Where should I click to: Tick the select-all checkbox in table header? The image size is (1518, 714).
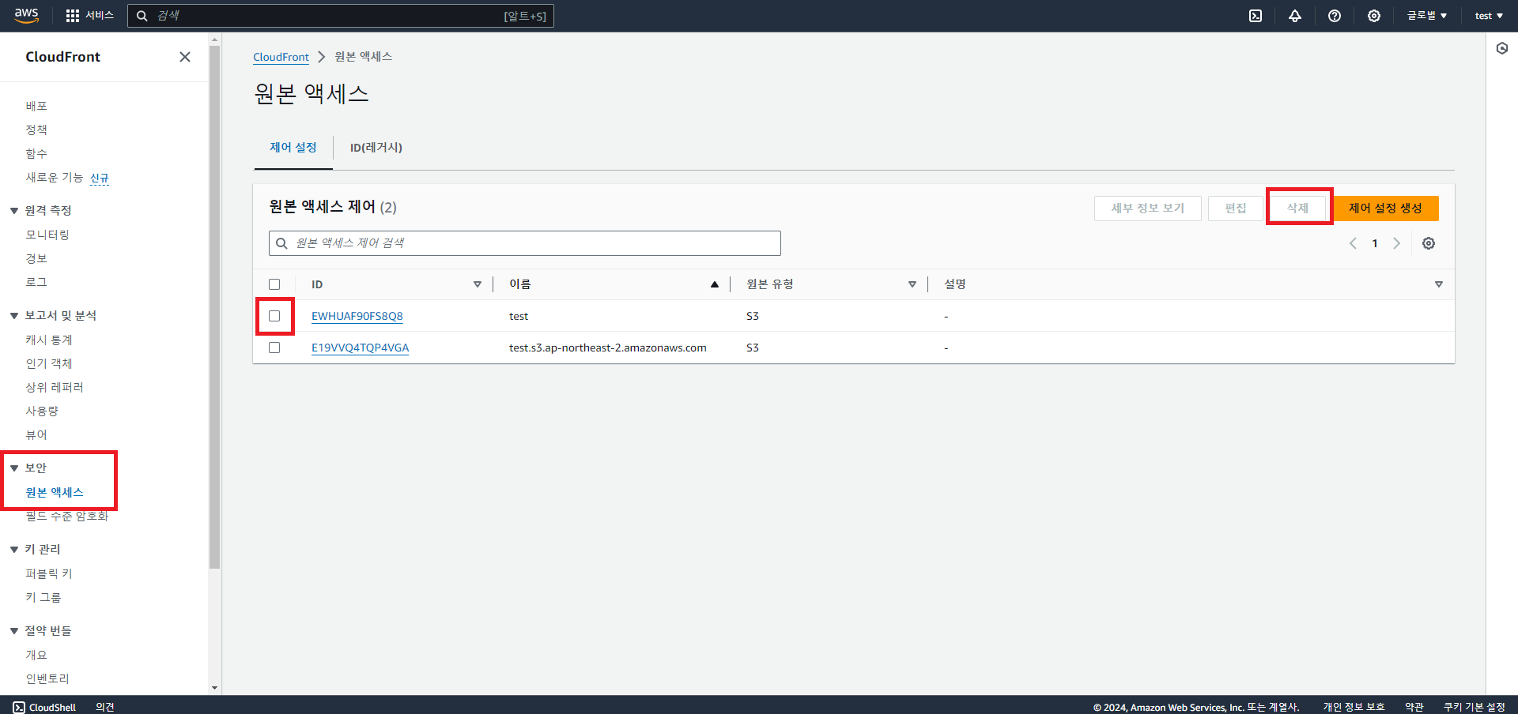(274, 284)
